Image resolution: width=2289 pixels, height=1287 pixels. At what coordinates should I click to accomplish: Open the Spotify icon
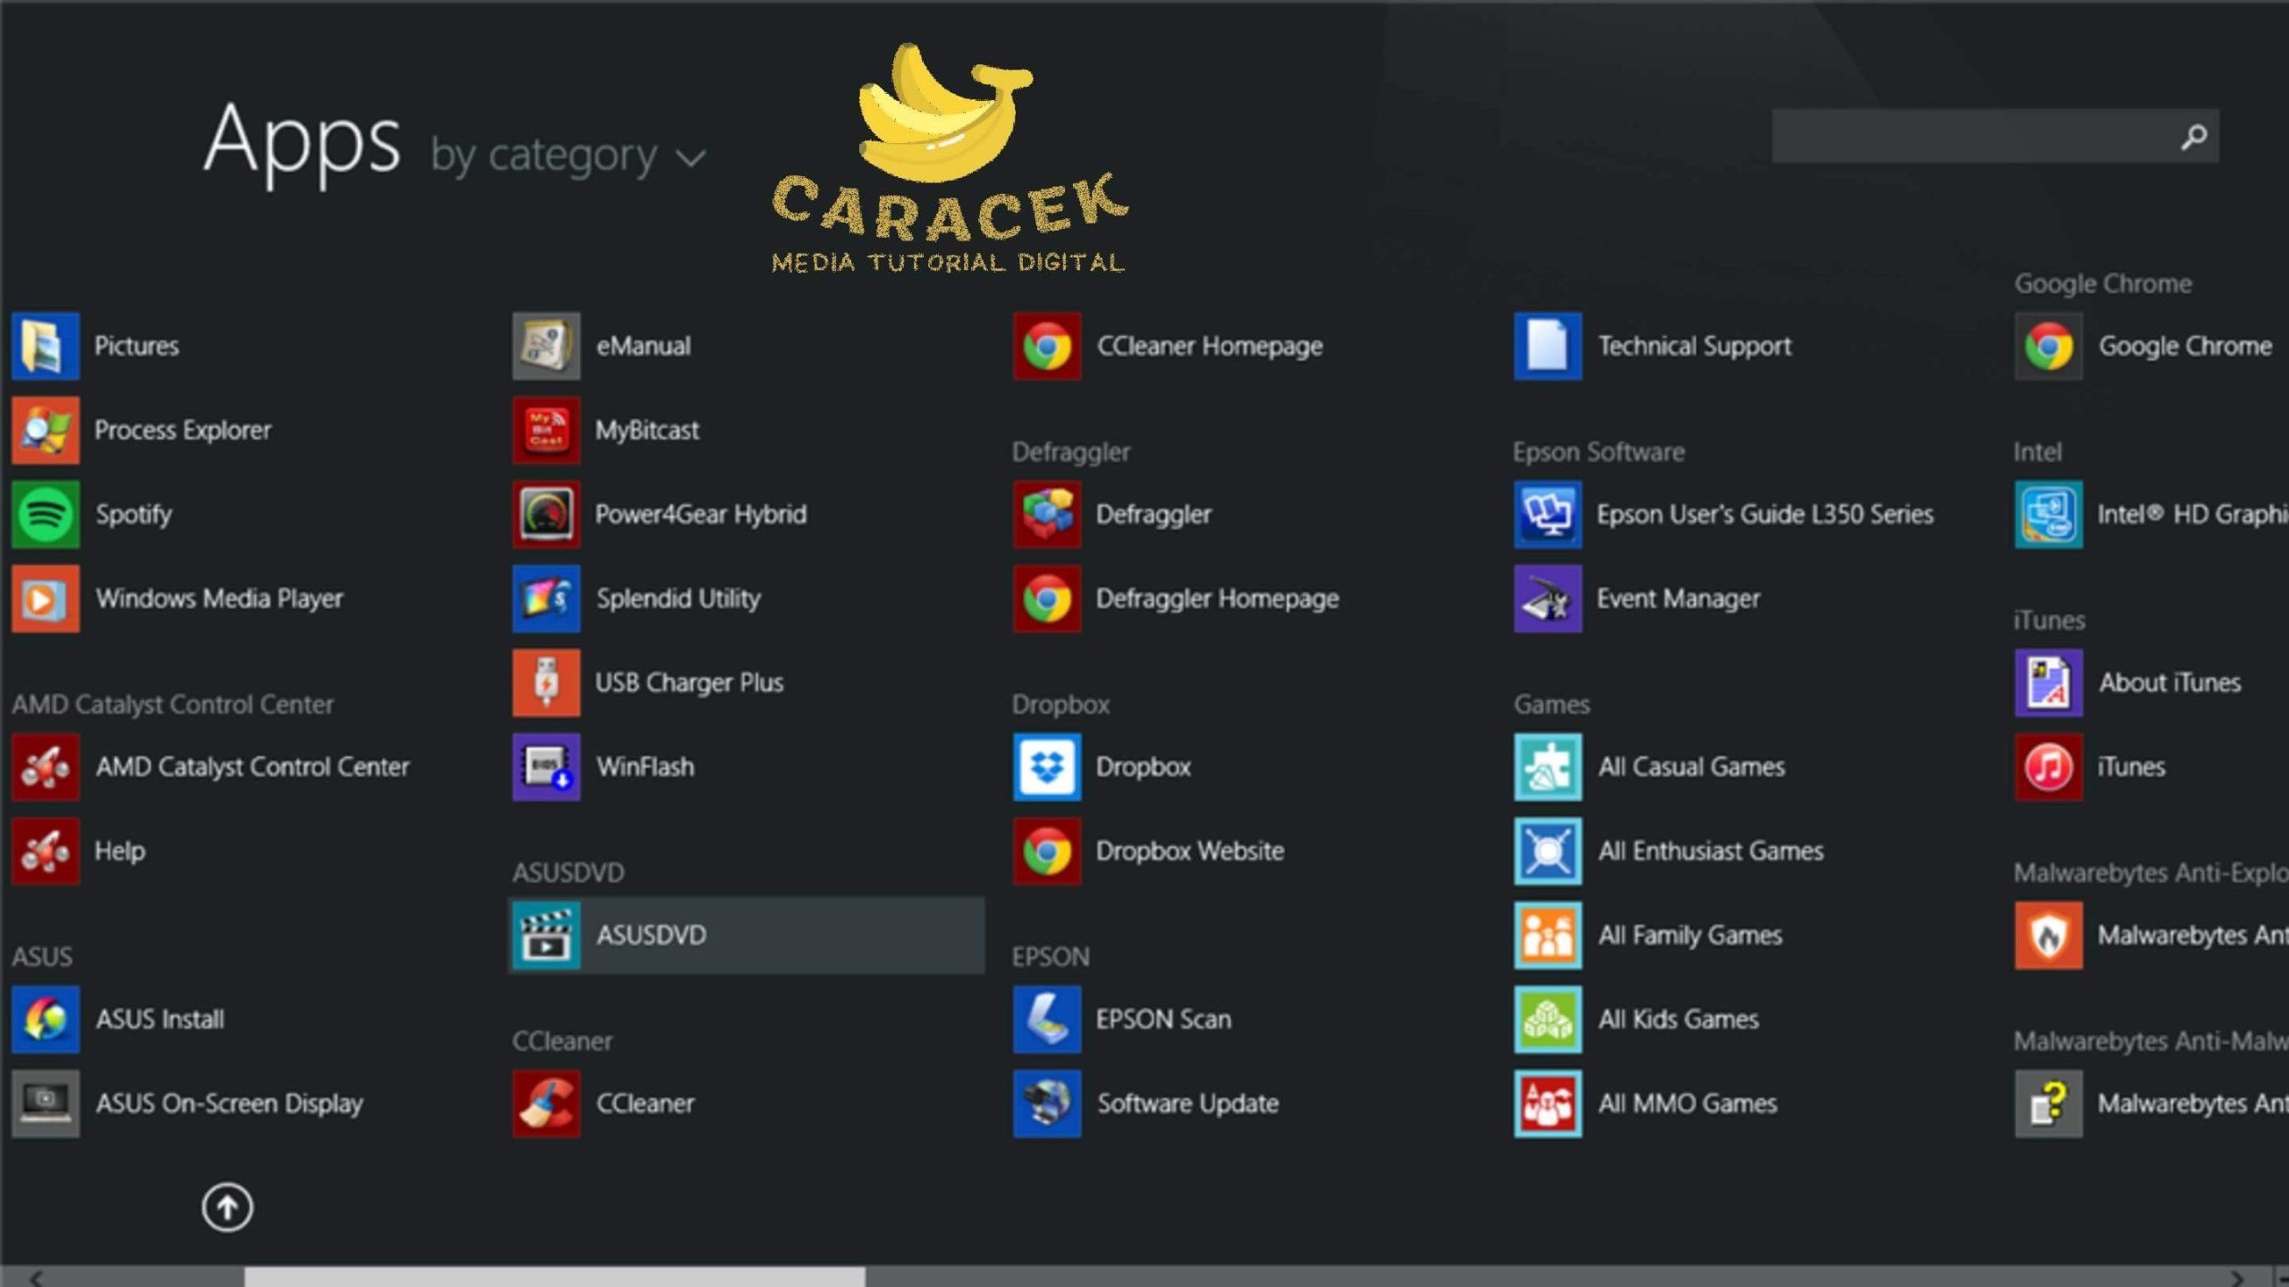point(46,514)
